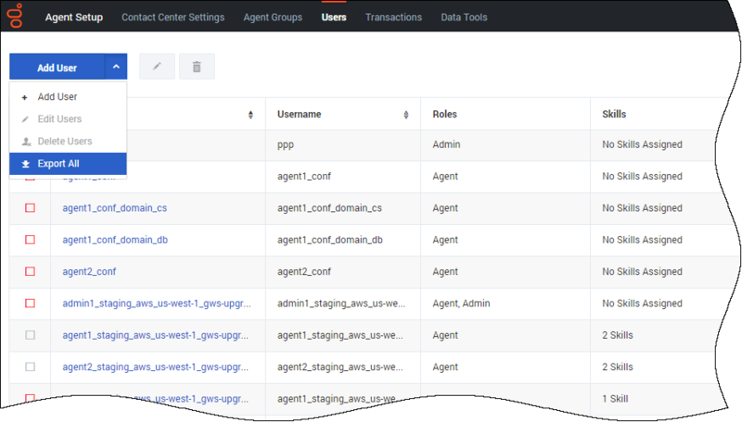Open the Contact Center Settings tab
The height and width of the screenshot is (422, 742).
173,17
